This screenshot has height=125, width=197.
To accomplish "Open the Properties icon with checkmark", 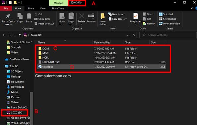I will 136,16.
